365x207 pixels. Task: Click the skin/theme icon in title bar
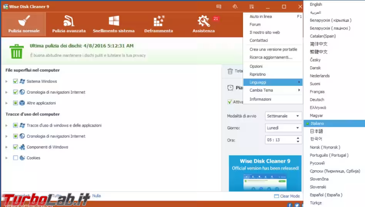click(235, 7)
